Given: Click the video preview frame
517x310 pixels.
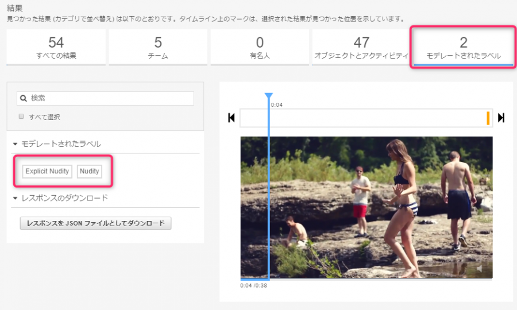Looking at the screenshot, I should [366, 208].
